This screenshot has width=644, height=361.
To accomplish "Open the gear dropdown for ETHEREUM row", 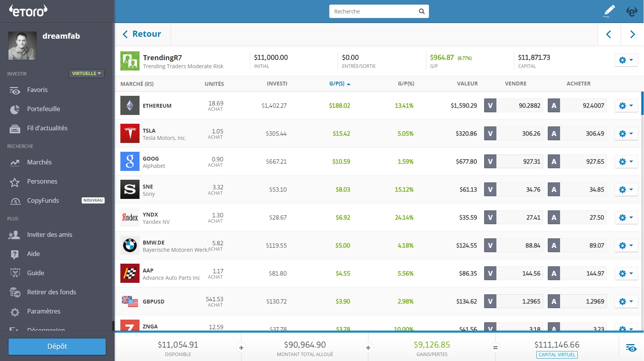I will coord(626,105).
